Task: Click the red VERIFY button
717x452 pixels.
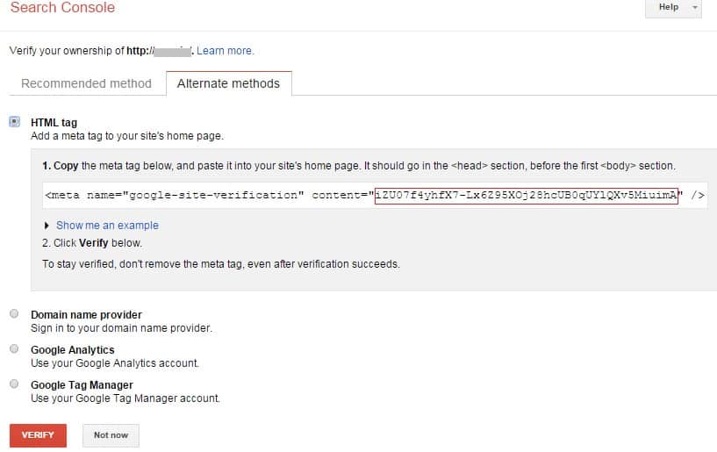Action: [x=38, y=435]
